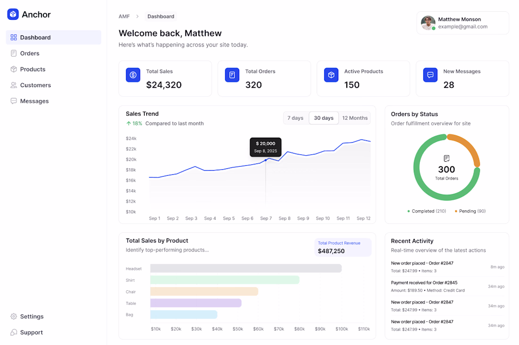The width and height of the screenshot is (519, 345).
Task: Open Support from the sidebar
Action: 54,332
